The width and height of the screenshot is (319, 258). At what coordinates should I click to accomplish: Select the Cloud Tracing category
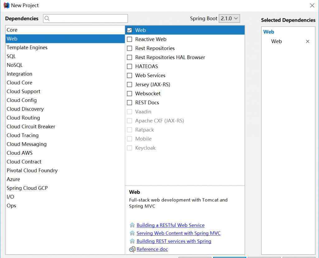point(65,135)
